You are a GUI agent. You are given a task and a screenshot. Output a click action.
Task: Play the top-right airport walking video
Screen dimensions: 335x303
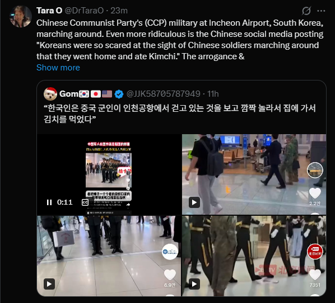pos(194,202)
